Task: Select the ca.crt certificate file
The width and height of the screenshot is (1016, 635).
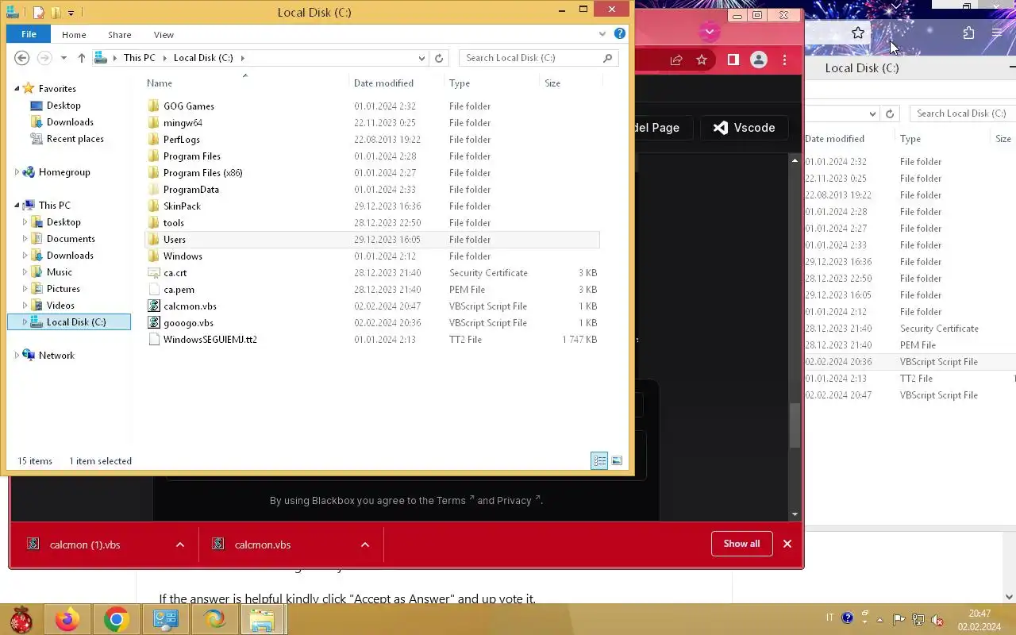Action: click(x=175, y=273)
